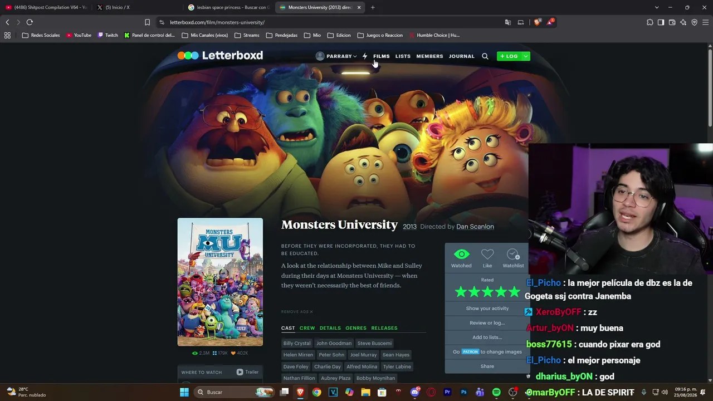The width and height of the screenshot is (713, 401).
Task: Switch to the lesbian space princess tab
Action: [228, 7]
